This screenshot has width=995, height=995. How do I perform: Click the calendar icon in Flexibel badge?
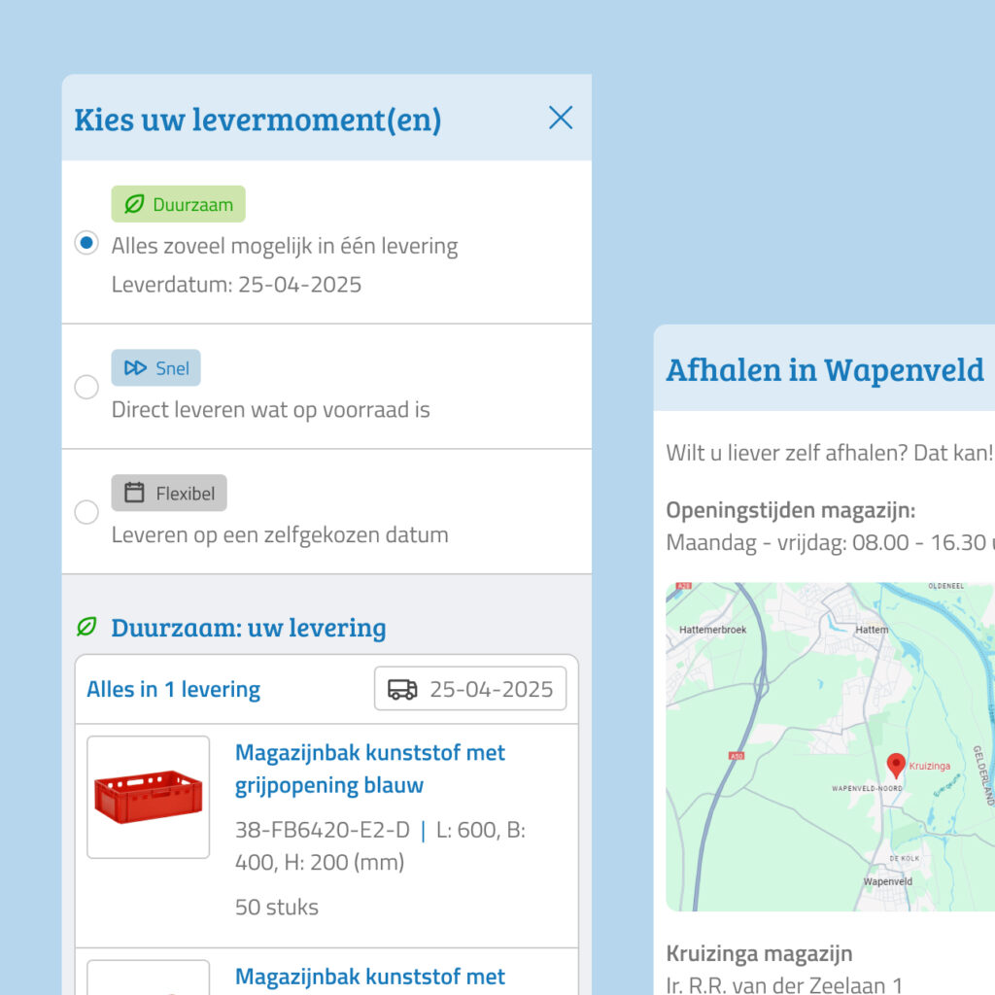134,494
